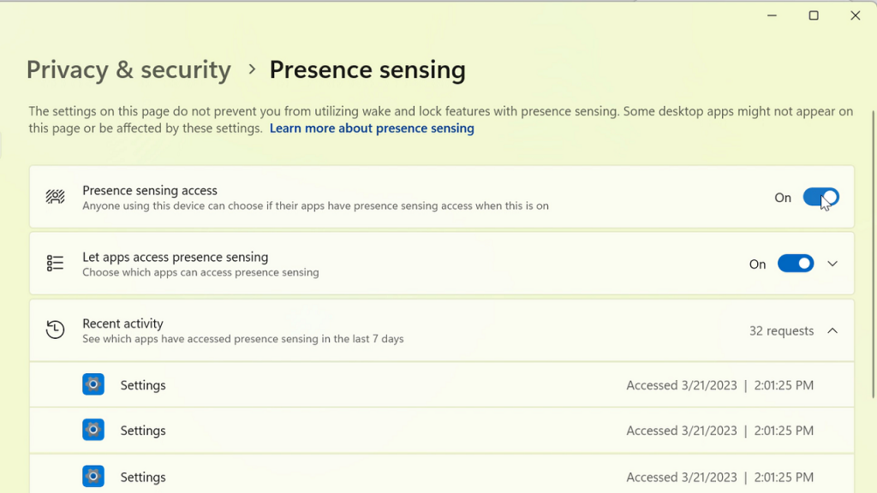877x493 pixels.
Task: Click the Settings label in the third activity row
Action: point(143,476)
